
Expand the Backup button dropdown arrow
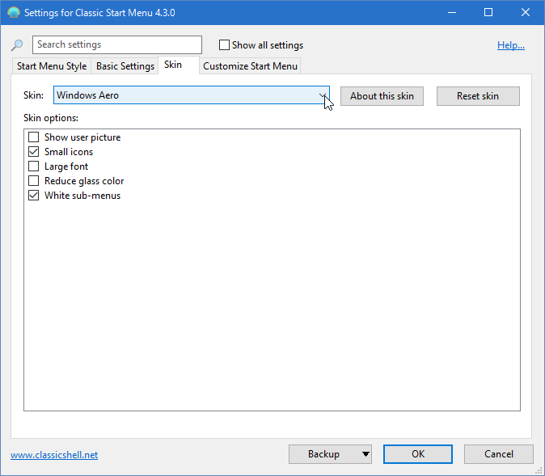click(x=365, y=454)
